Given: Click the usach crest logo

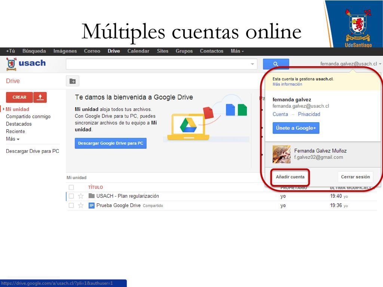Looking at the screenshot, I should tap(12, 64).
